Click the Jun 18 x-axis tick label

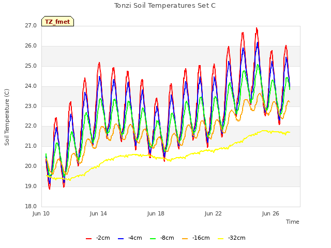tap(156, 213)
